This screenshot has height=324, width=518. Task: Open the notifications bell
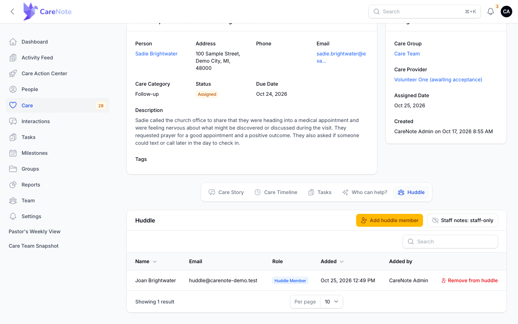[490, 12]
